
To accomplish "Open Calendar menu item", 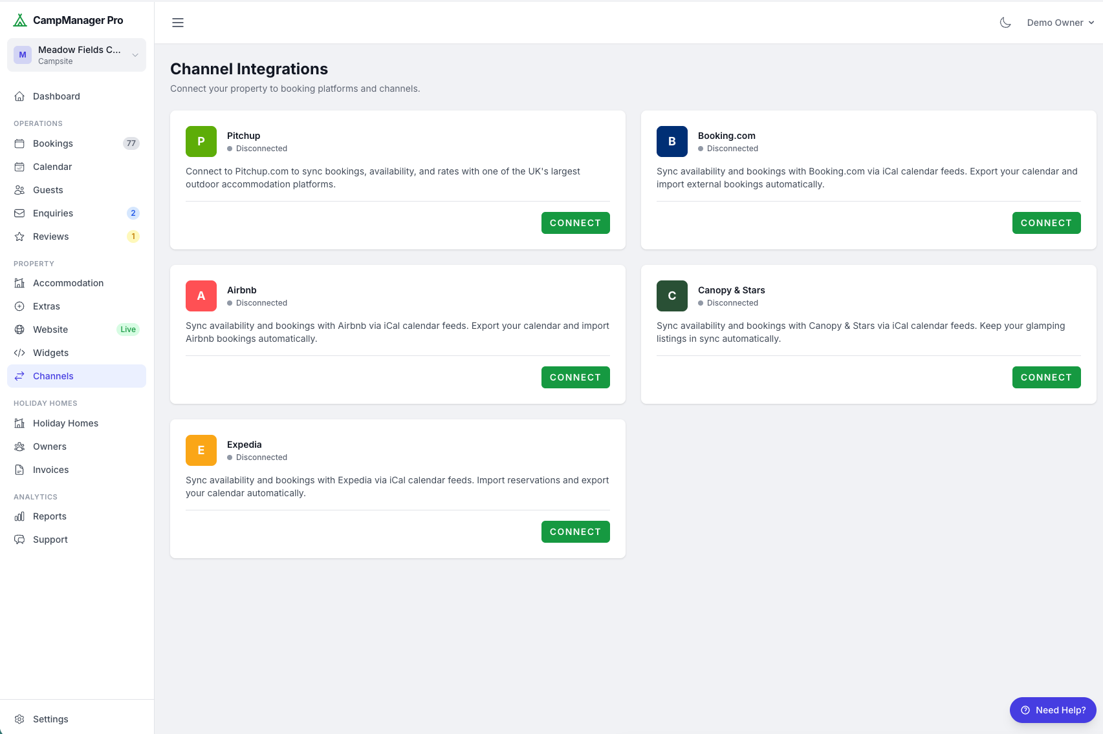I will tap(76, 167).
